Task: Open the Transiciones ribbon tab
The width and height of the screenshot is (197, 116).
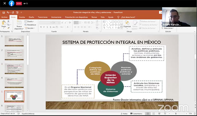Action: pos(43,17)
